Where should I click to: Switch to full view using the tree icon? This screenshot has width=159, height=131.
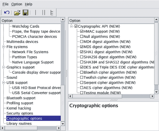tap(52, 12)
